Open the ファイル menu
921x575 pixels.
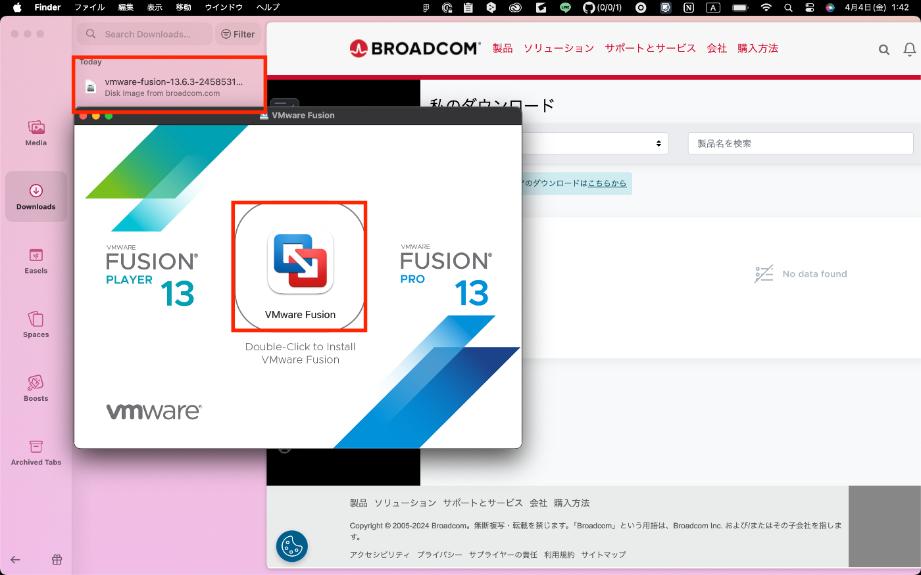pos(89,7)
